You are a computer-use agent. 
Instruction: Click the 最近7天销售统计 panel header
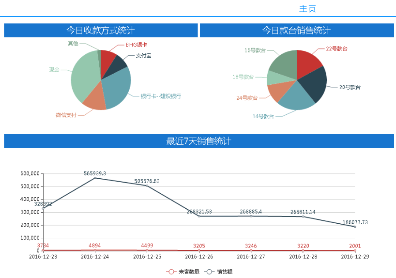coord(199,141)
